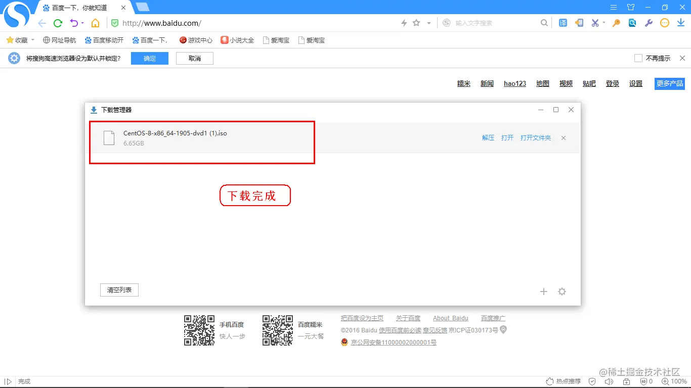Click the purple undo closed-tab arrow
Image resolution: width=691 pixels, height=388 pixels.
(x=74, y=23)
